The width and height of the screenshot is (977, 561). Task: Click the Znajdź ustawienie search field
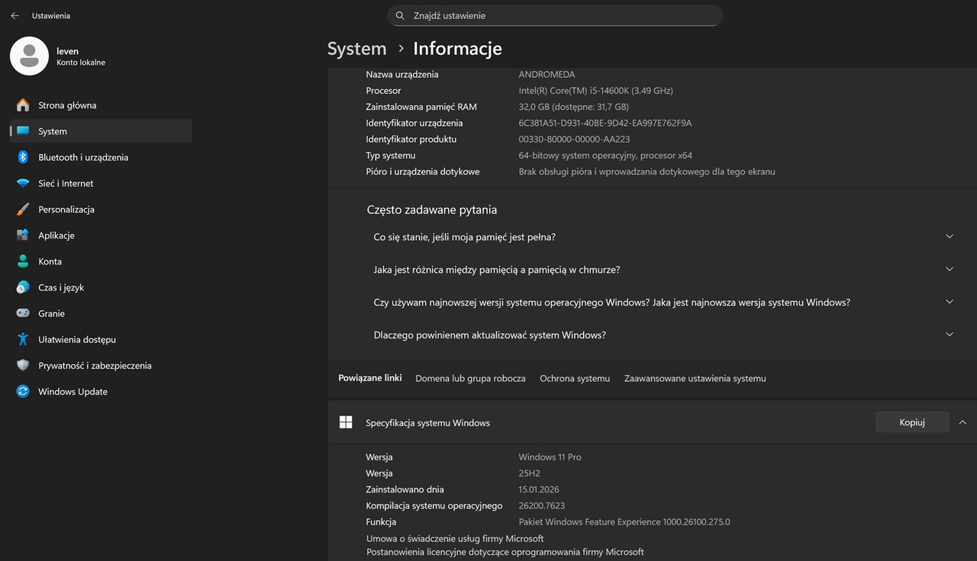555,15
